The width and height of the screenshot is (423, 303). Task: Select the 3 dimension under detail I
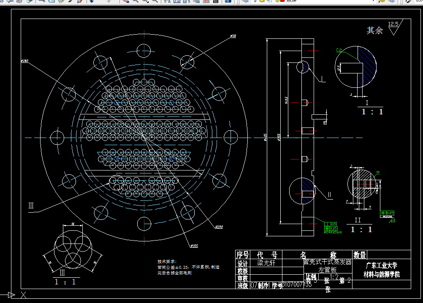[351, 95]
